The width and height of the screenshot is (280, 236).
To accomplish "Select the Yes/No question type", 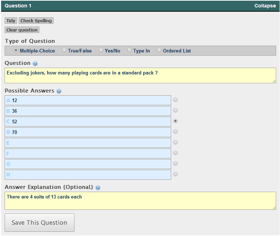I will click(101, 50).
